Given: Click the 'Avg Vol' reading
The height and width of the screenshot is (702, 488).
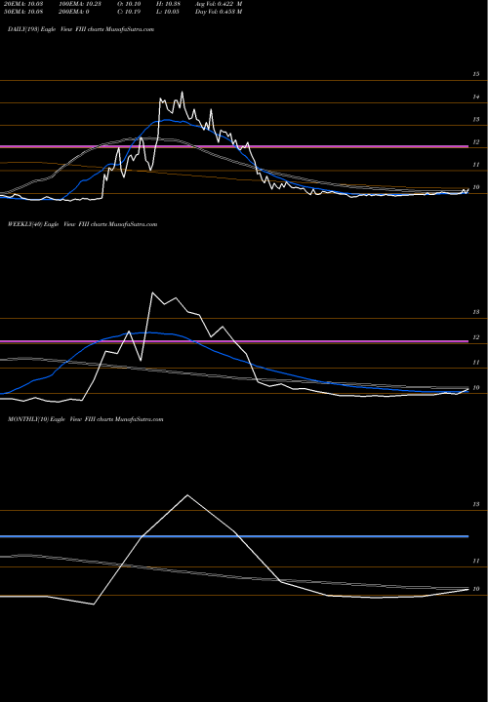Looking at the screenshot, I should pos(219,4).
